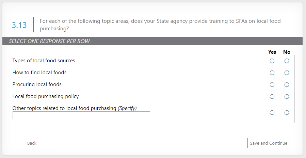Screen dimensions: 306x158
Task: Click the 'How to find local foods' label
Action: [39, 73]
